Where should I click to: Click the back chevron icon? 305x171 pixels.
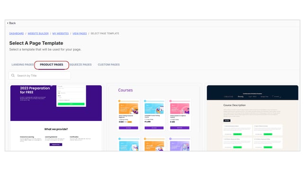point(8,23)
